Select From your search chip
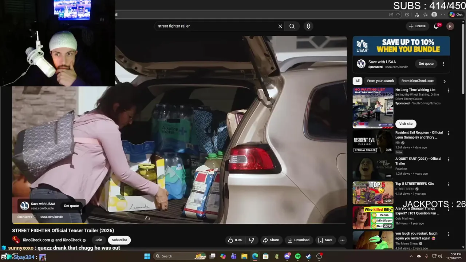466x262 pixels. (380, 81)
